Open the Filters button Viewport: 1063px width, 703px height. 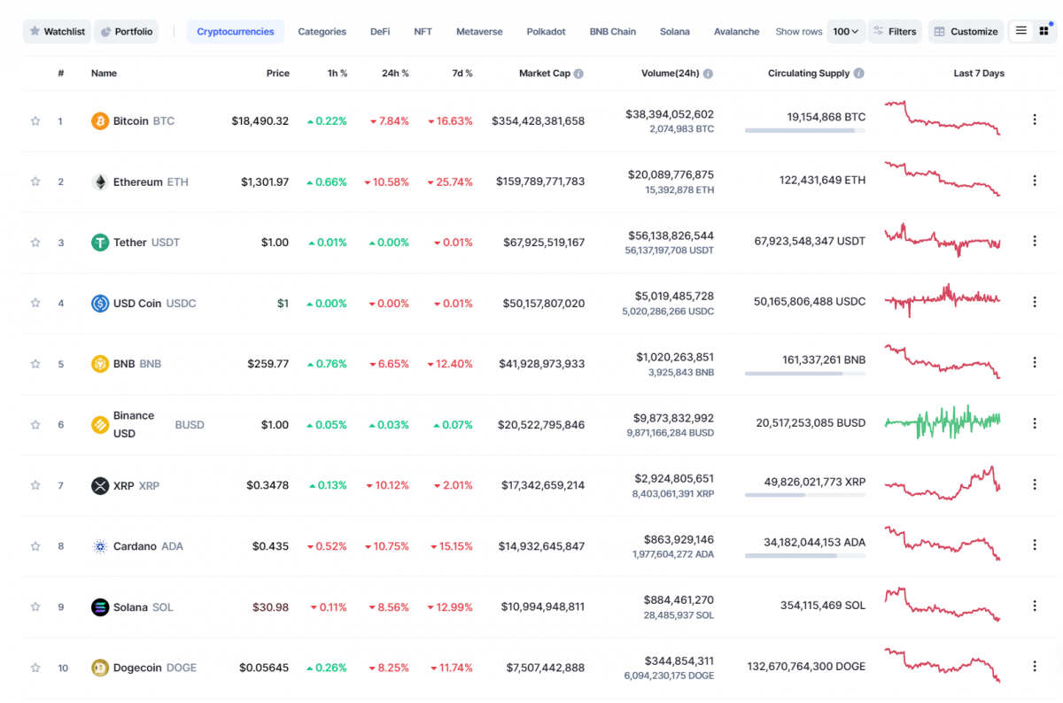[895, 32]
